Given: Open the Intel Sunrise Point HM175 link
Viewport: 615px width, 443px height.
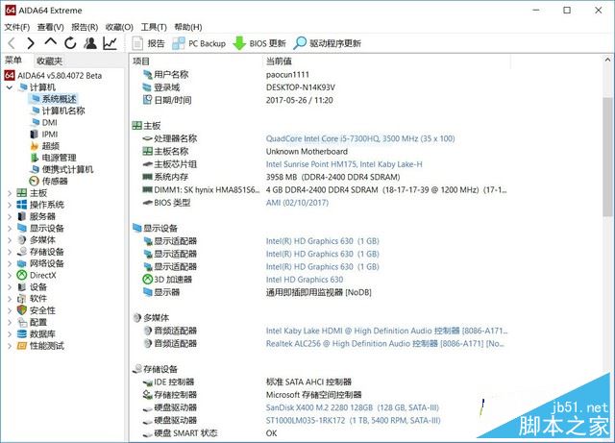Looking at the screenshot, I should 344,164.
